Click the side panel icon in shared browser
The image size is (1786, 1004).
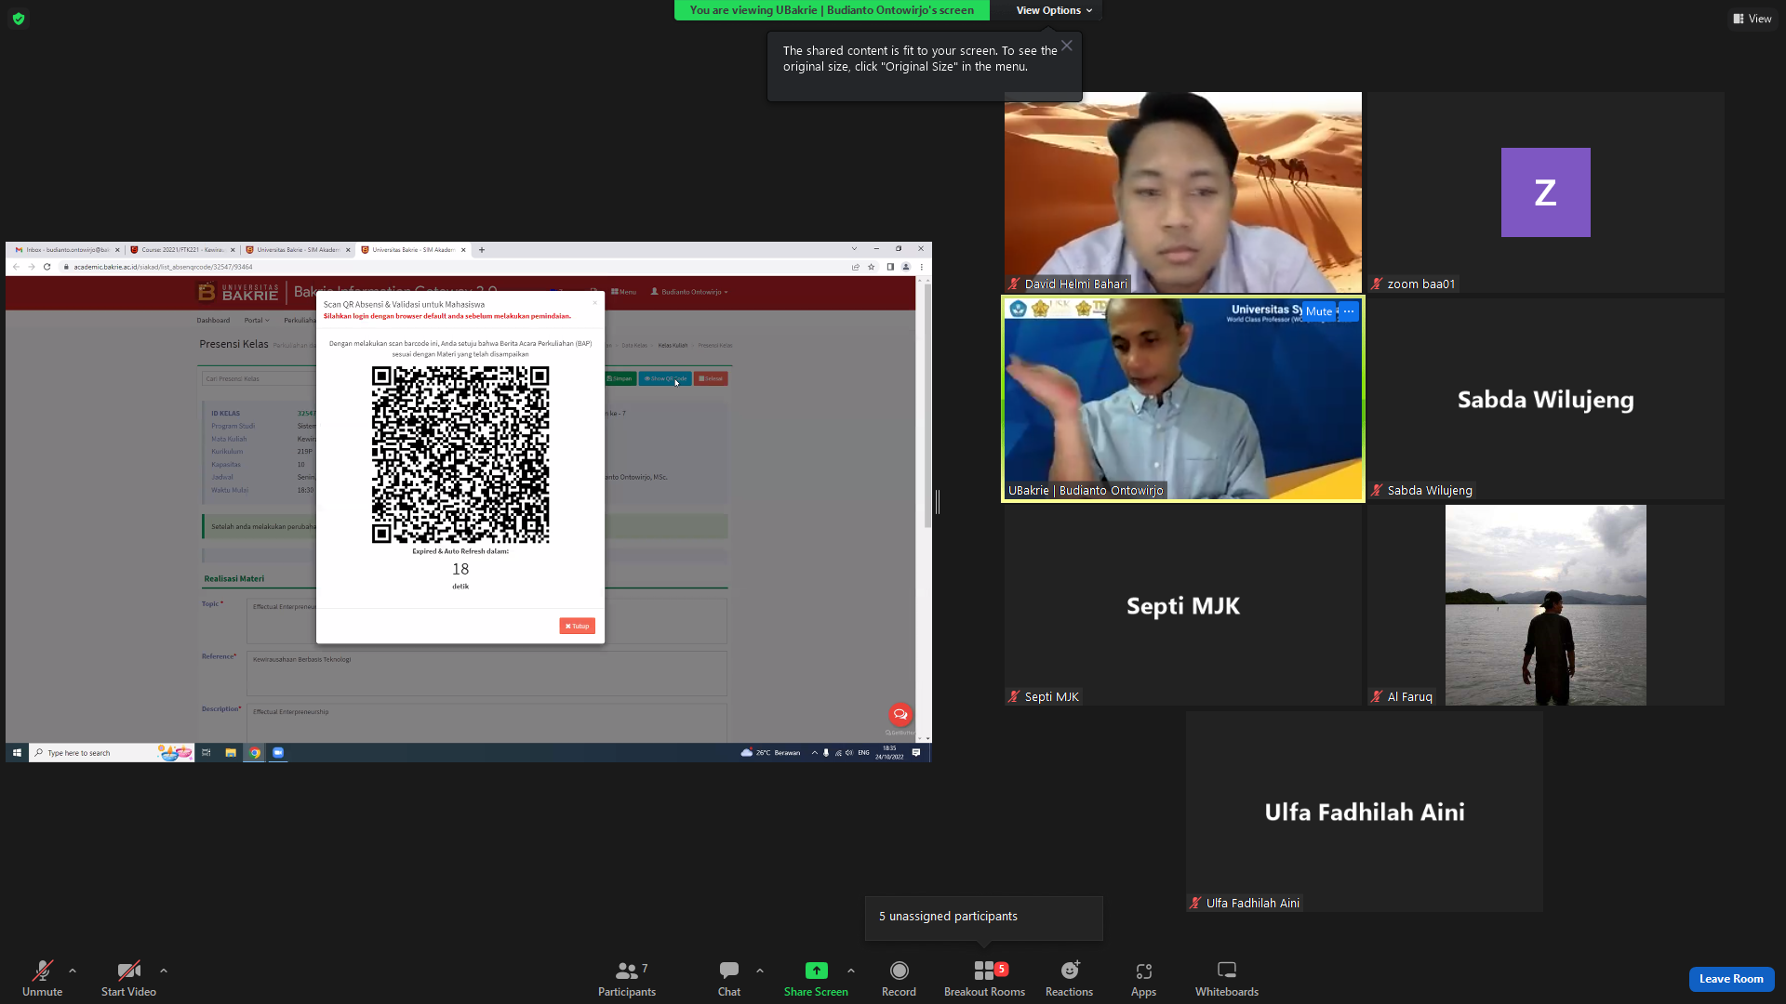(x=890, y=267)
